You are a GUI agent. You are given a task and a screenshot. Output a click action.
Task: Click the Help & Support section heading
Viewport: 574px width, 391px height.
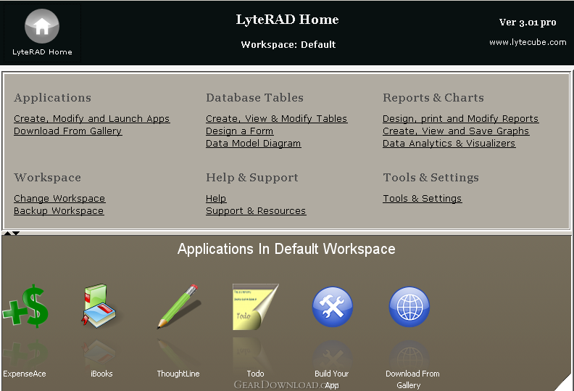tap(252, 177)
